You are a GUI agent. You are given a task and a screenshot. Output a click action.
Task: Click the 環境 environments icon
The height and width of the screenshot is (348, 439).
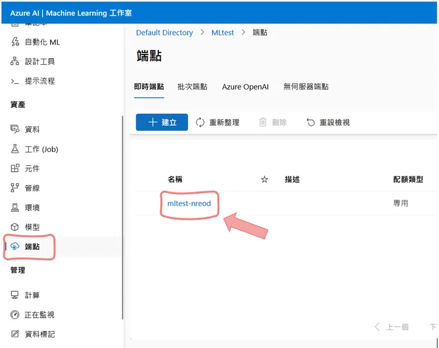[15, 208]
